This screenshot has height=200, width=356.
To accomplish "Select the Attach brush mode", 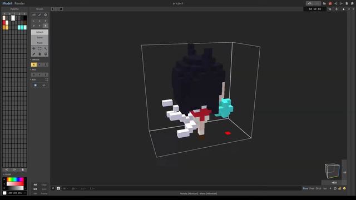I will tap(39, 32).
